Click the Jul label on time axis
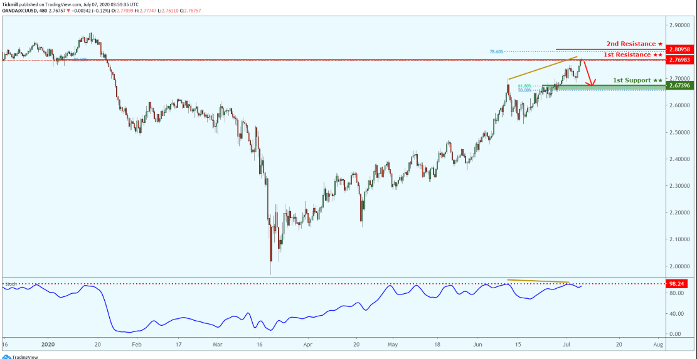Image resolution: width=697 pixels, height=359 pixels. tap(567, 343)
